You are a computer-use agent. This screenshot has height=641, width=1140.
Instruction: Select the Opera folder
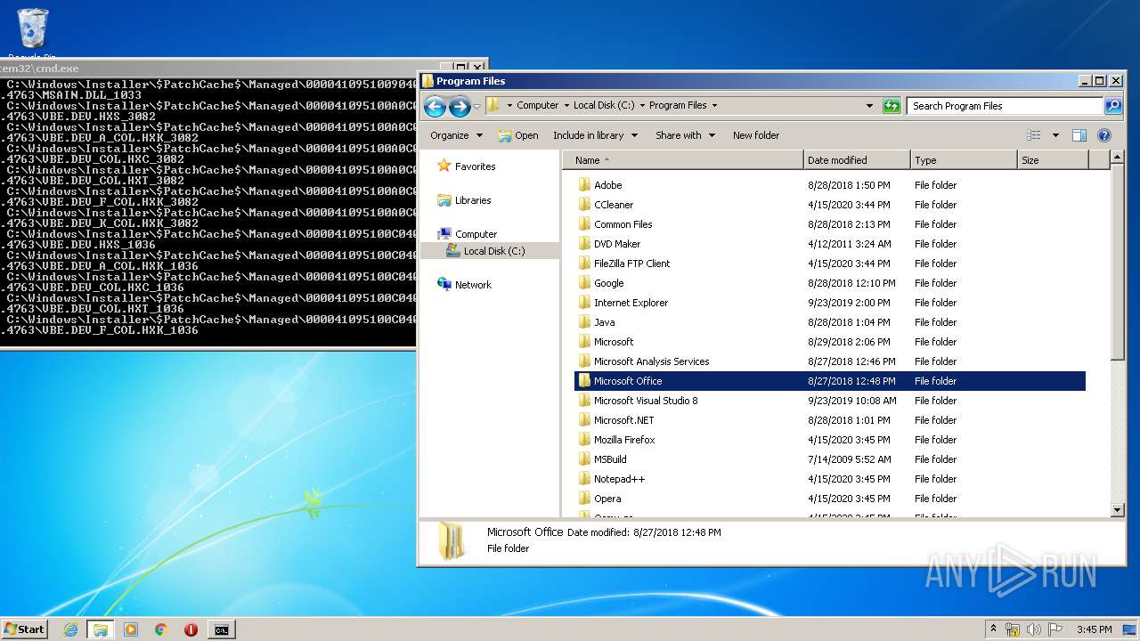click(607, 499)
